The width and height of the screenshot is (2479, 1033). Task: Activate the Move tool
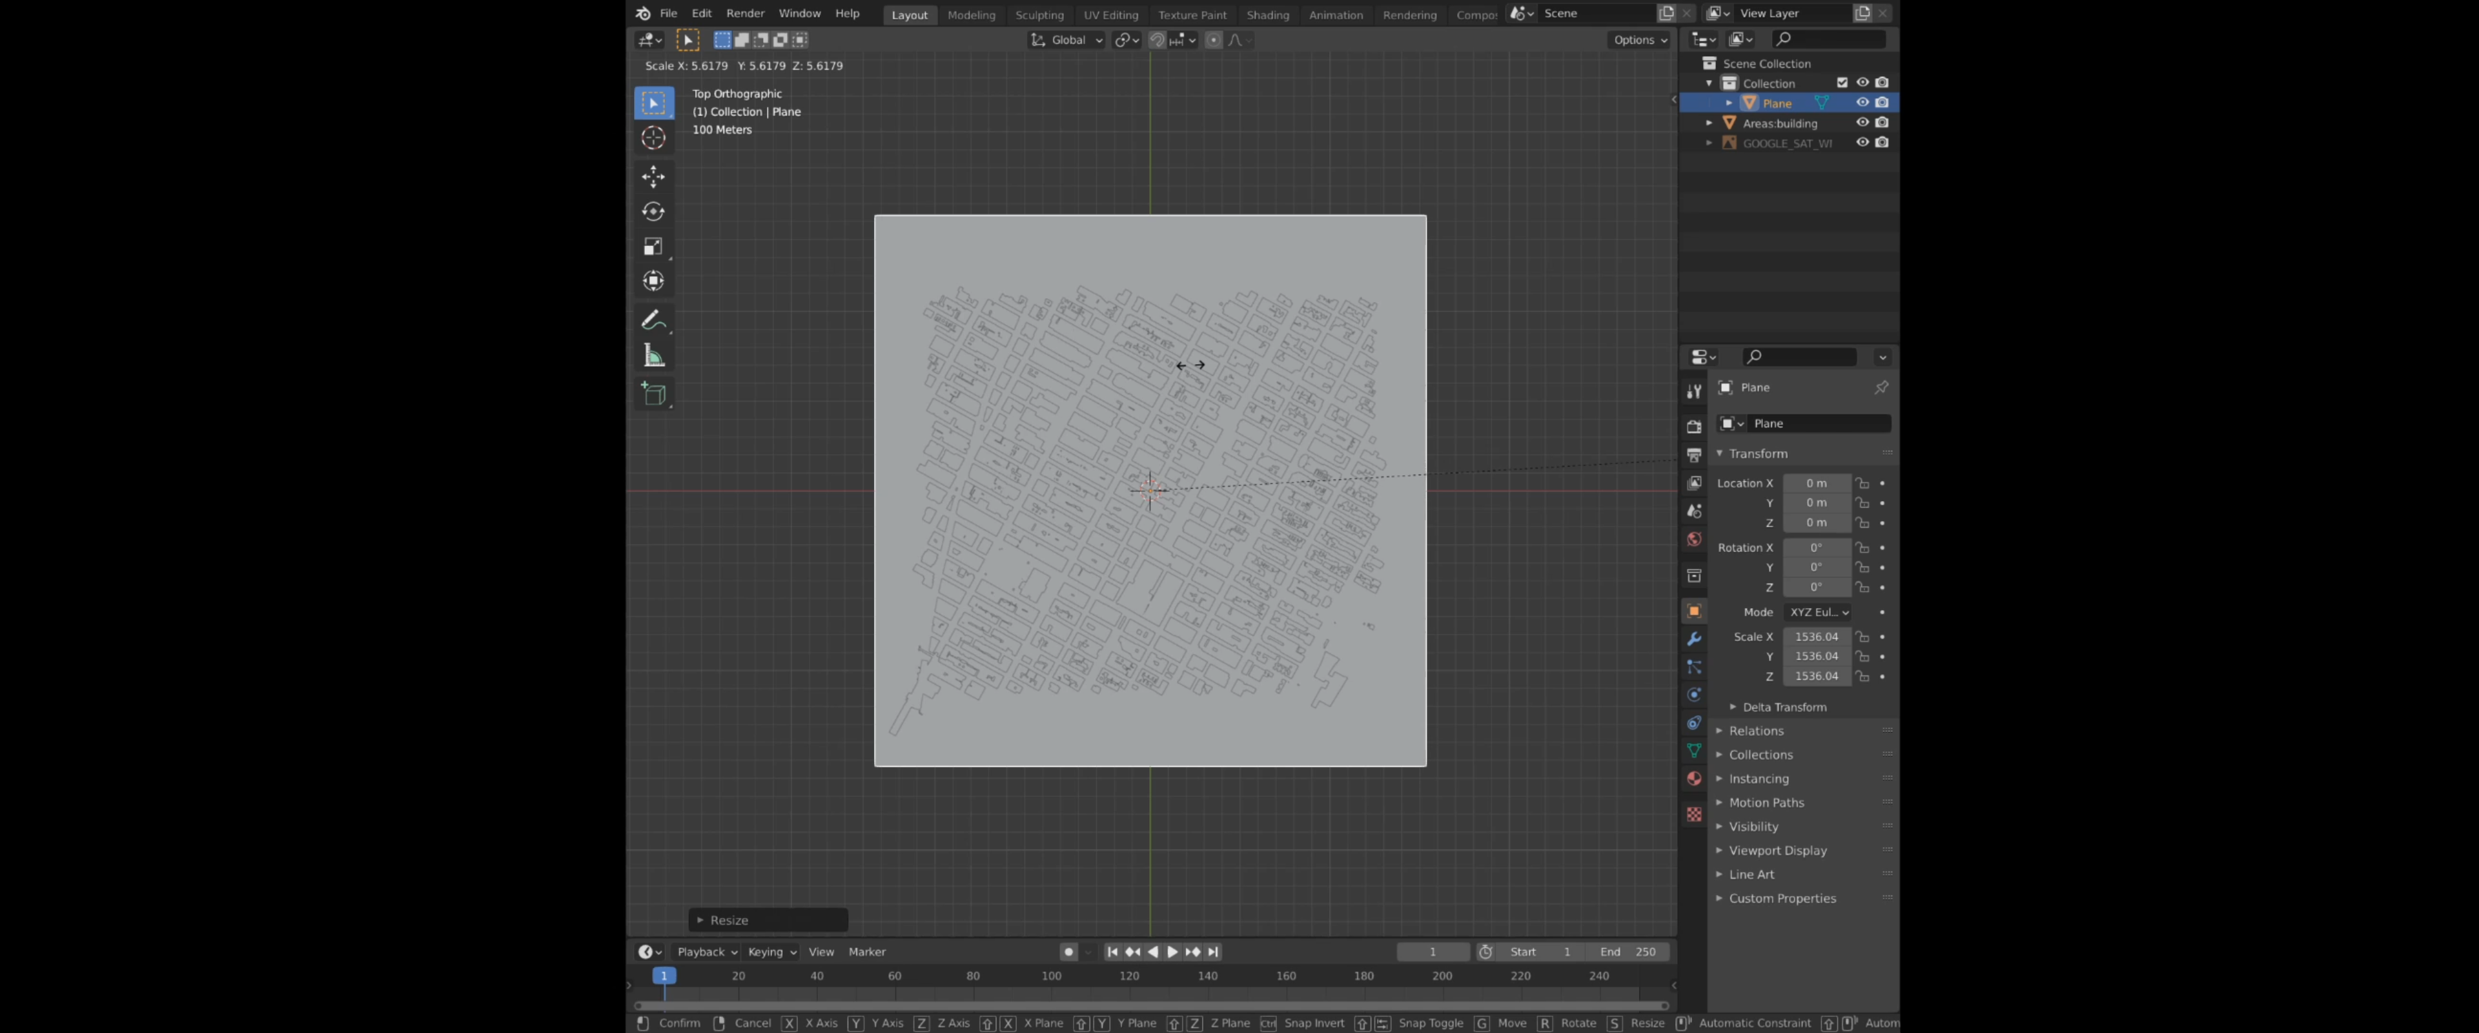click(x=653, y=176)
